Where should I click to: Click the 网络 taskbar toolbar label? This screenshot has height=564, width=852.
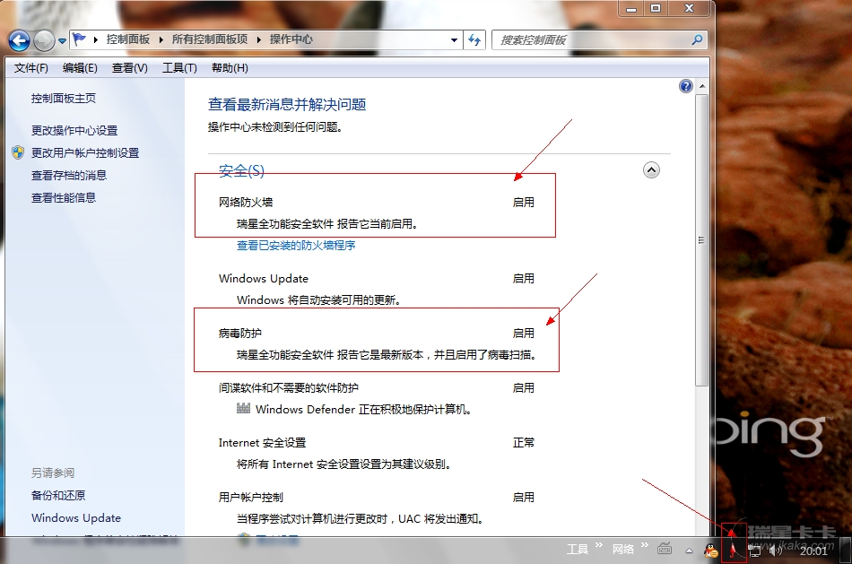click(623, 550)
